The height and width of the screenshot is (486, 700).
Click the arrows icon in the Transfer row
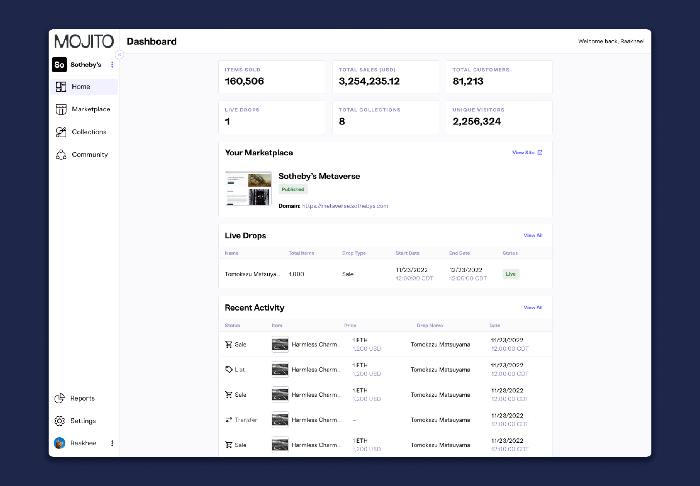coord(229,420)
